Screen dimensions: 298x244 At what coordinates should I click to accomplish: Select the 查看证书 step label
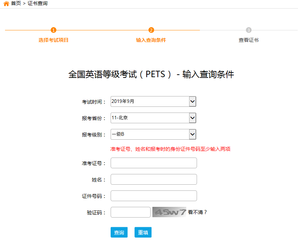(x=249, y=40)
